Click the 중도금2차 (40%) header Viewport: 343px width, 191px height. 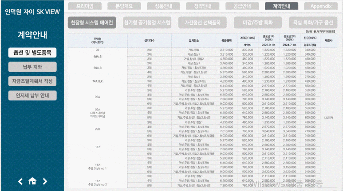tap(289, 38)
